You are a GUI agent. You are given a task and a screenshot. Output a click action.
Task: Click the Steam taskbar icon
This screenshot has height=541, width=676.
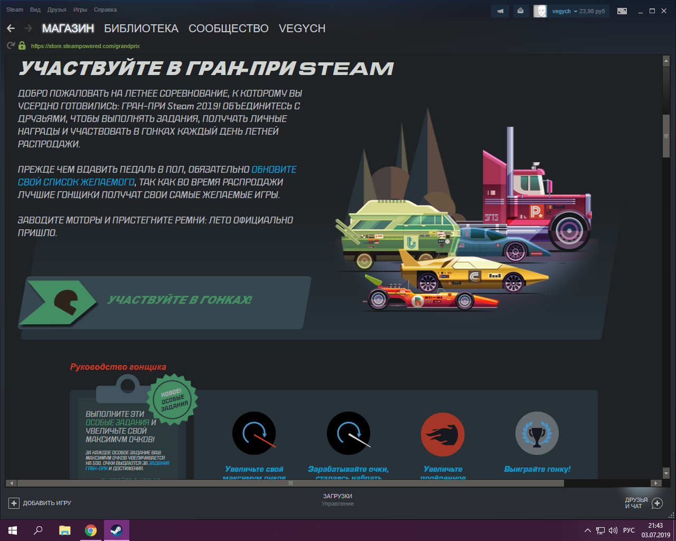tap(117, 530)
